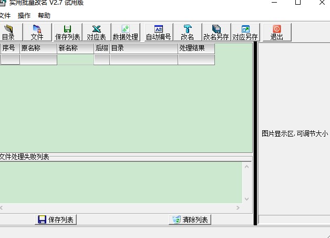The width and height of the screenshot is (330, 238).
Task: Select the 目录 column header in table
Action: point(144,48)
